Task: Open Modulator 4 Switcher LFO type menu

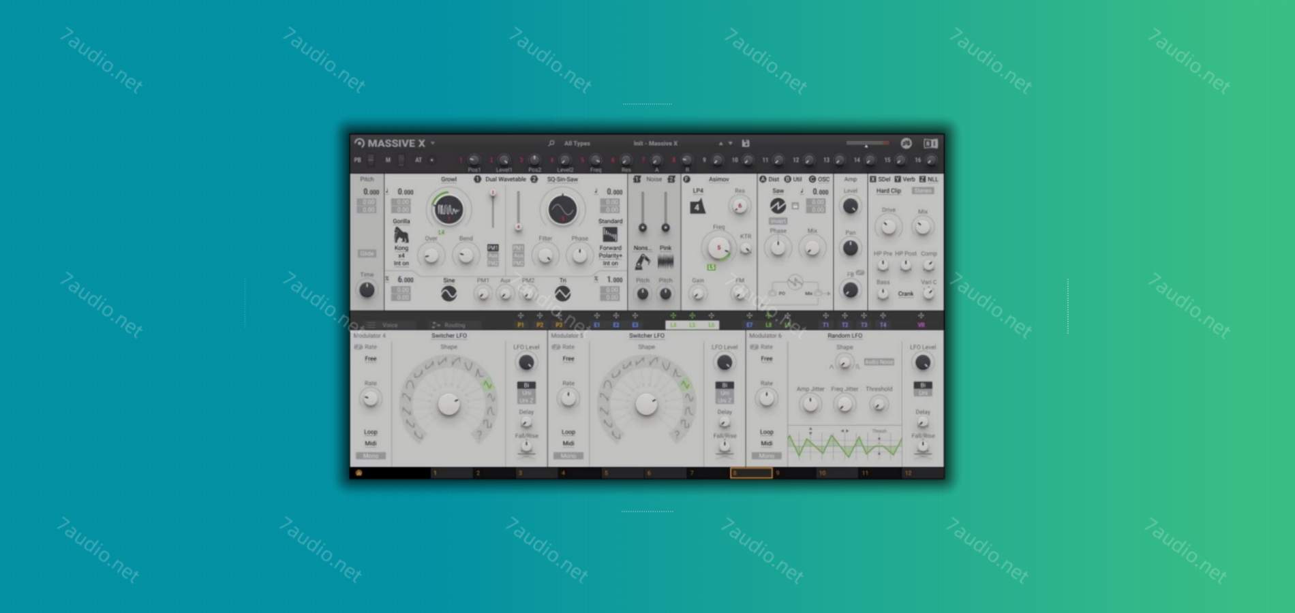Action: 448,336
